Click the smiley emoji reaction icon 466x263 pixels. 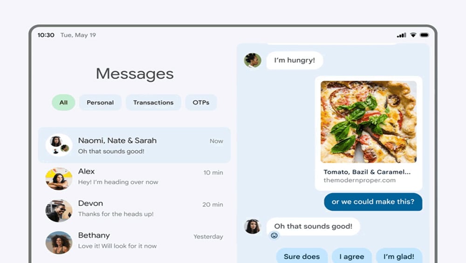[x=274, y=236]
